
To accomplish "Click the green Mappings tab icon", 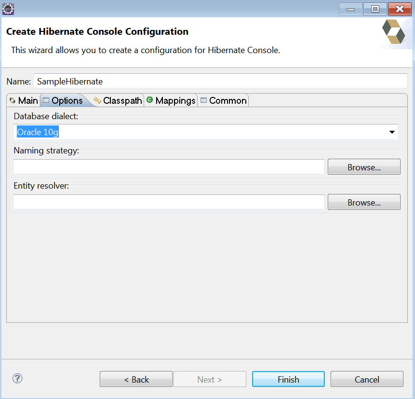I will pyautogui.click(x=150, y=100).
